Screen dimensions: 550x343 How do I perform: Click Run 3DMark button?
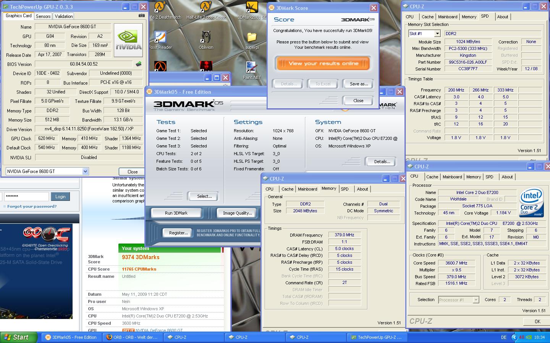point(176,213)
